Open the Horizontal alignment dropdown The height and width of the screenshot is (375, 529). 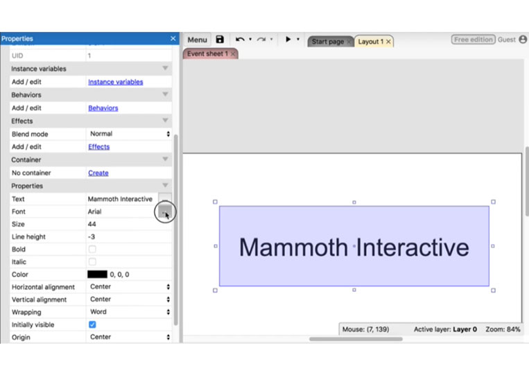[x=129, y=287]
